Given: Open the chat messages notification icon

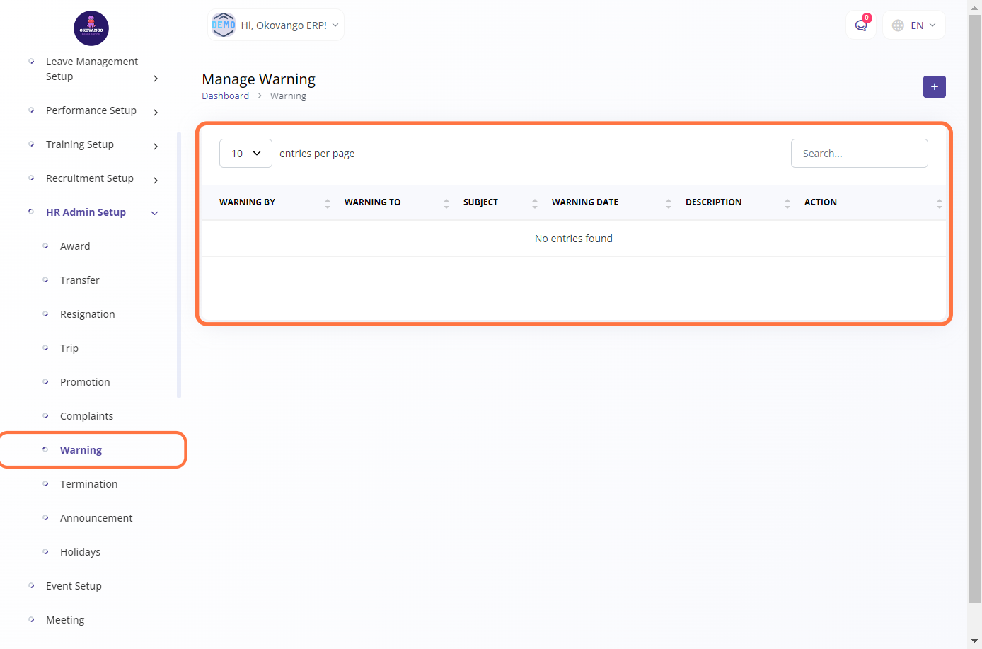Looking at the screenshot, I should pyautogui.click(x=860, y=25).
